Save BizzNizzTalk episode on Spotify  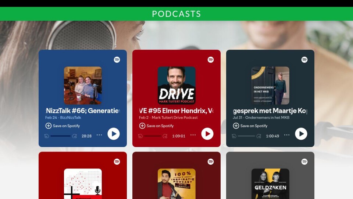pyautogui.click(x=63, y=126)
